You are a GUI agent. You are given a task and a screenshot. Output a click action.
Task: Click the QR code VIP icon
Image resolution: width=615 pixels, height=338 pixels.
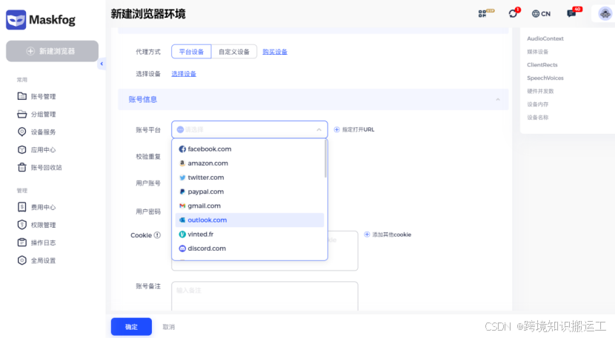tap(485, 13)
